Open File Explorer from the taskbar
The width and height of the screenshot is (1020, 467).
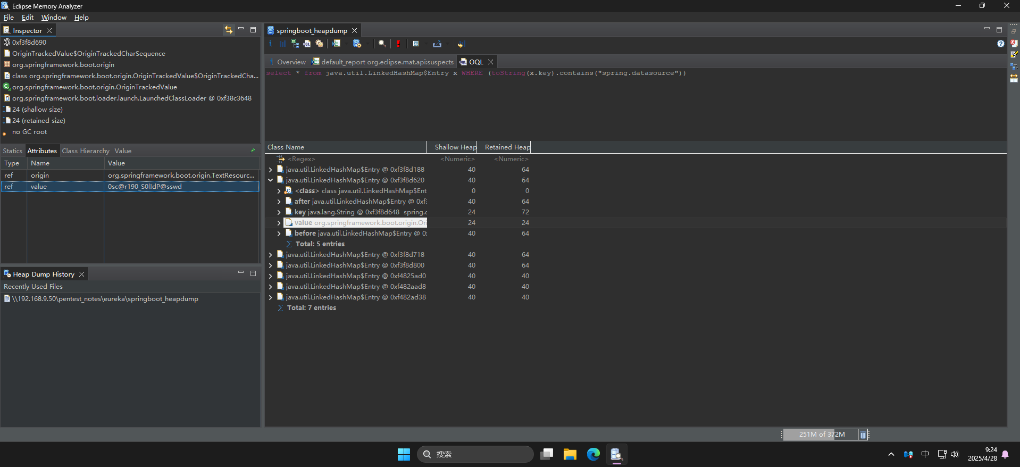pyautogui.click(x=570, y=454)
